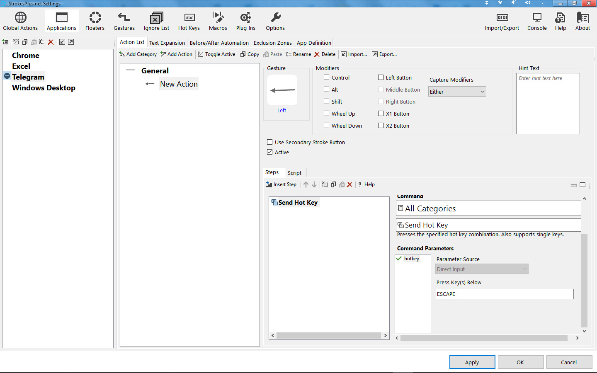The width and height of the screenshot is (597, 373).
Task: Click the Left gesture link
Action: point(282,111)
